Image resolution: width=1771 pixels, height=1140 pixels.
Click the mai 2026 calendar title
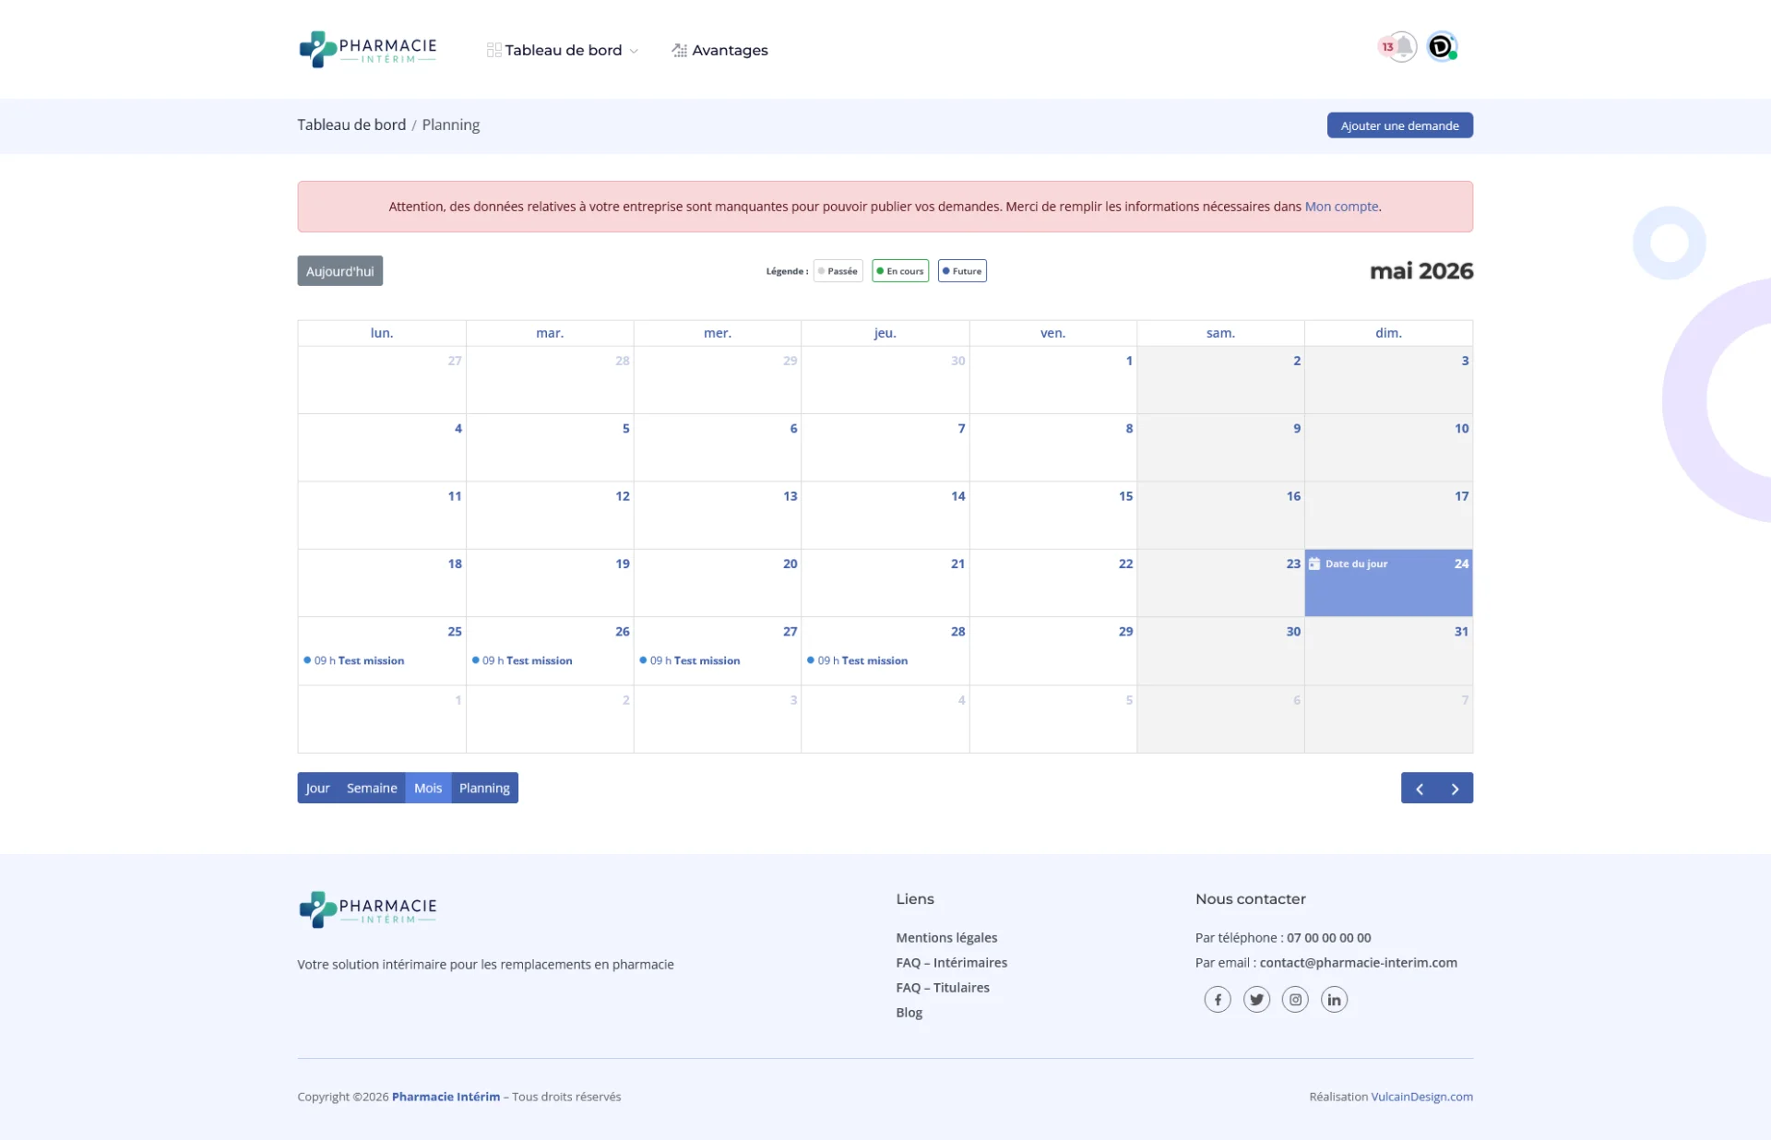tap(1420, 271)
